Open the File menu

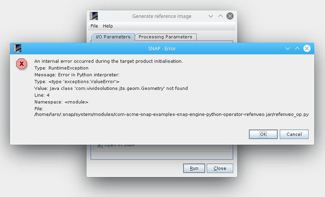pos(94,26)
